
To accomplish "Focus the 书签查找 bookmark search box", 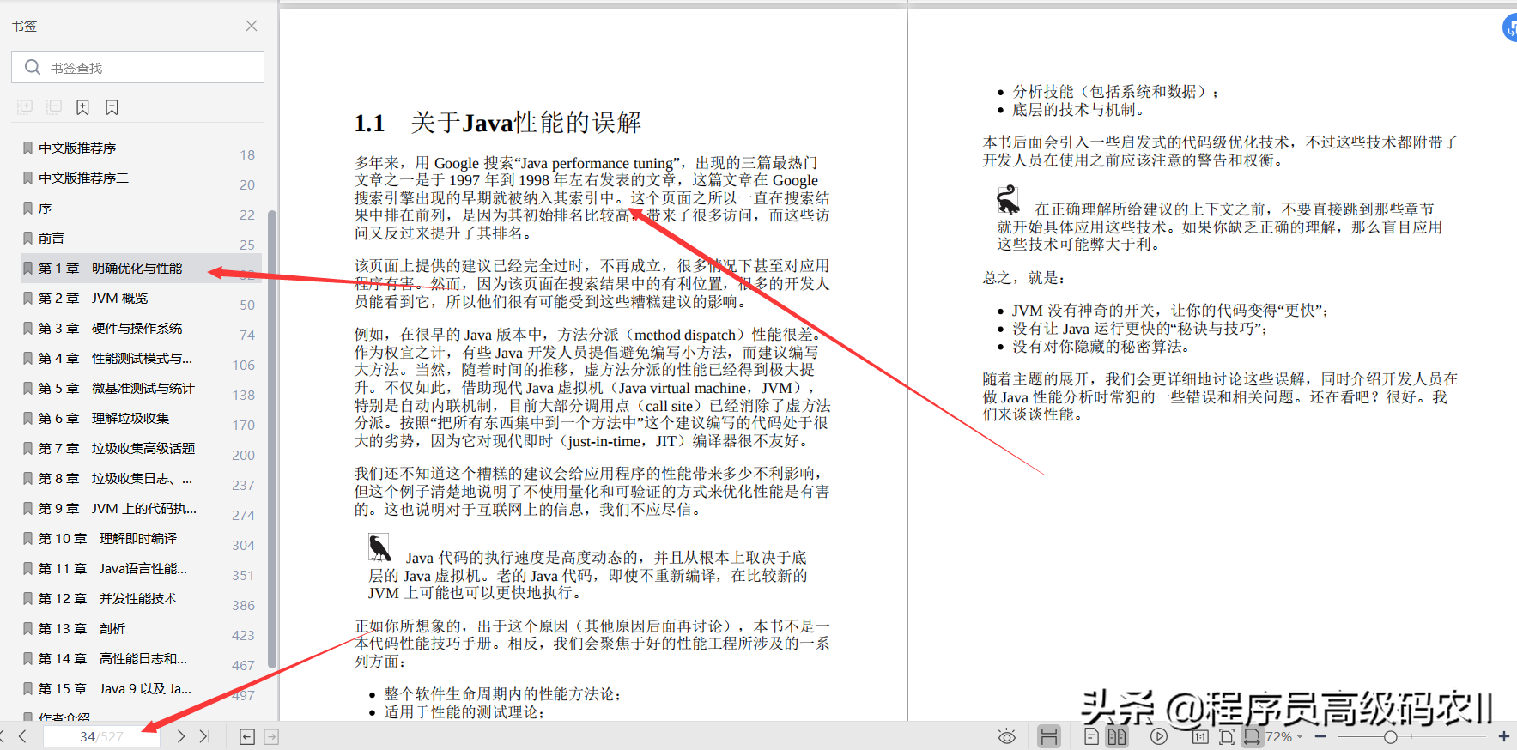I will tap(137, 68).
